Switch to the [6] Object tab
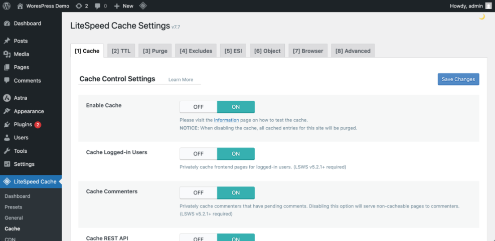The height and width of the screenshot is (241, 495). click(267, 51)
